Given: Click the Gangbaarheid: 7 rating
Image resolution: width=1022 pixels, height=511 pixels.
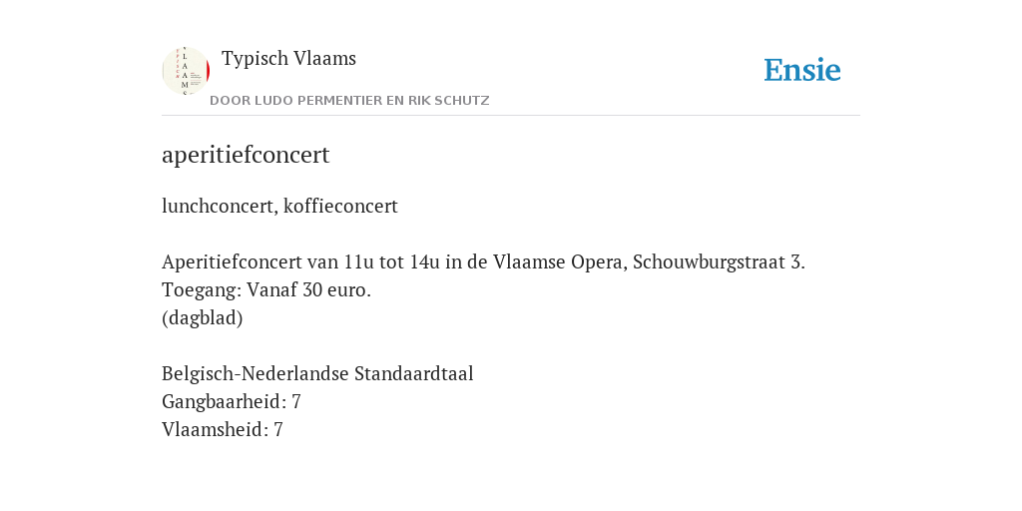Looking at the screenshot, I should [x=232, y=402].
